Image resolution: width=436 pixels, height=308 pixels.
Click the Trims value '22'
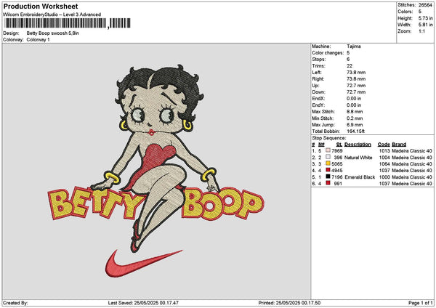coord(350,66)
